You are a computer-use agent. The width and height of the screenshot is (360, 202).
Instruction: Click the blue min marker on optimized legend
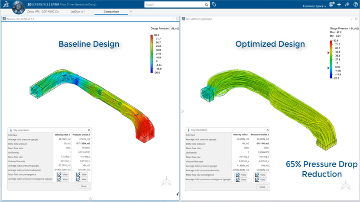point(328,68)
